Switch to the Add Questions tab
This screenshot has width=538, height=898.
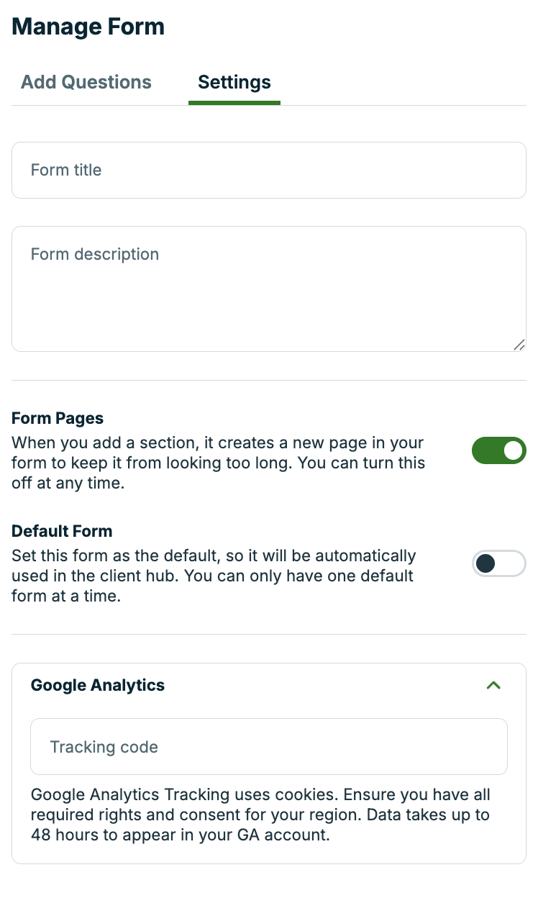point(86,82)
